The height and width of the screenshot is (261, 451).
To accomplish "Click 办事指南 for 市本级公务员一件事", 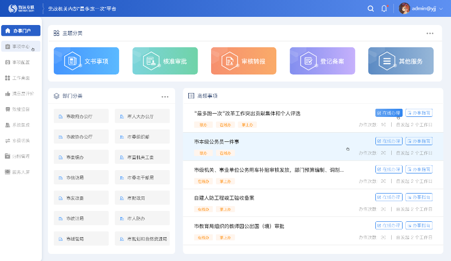I will click(x=419, y=141).
